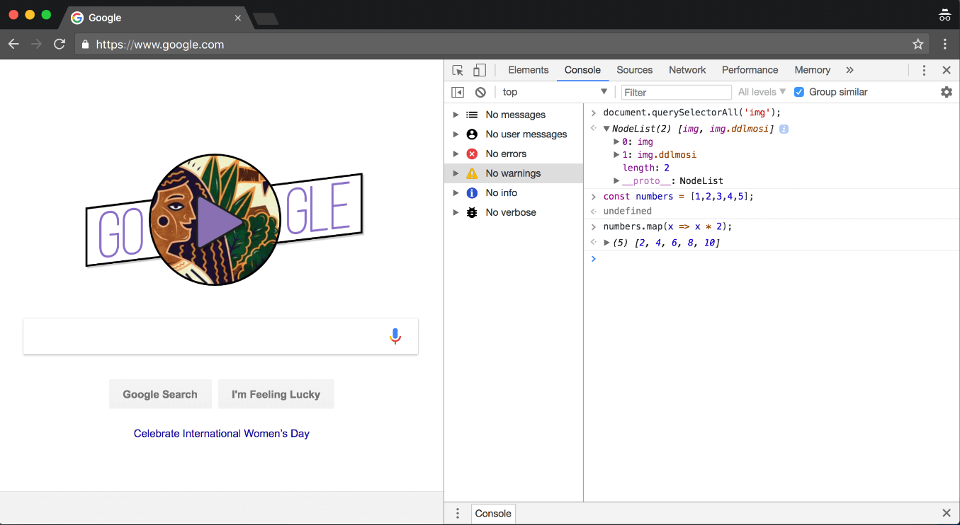Click the I'm Feeling Lucky button
Screen dimensions: 960x525
276,394
